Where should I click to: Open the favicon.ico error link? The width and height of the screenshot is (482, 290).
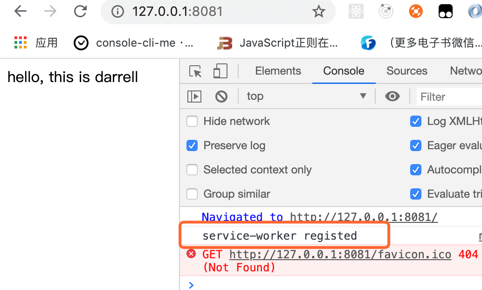point(340,255)
